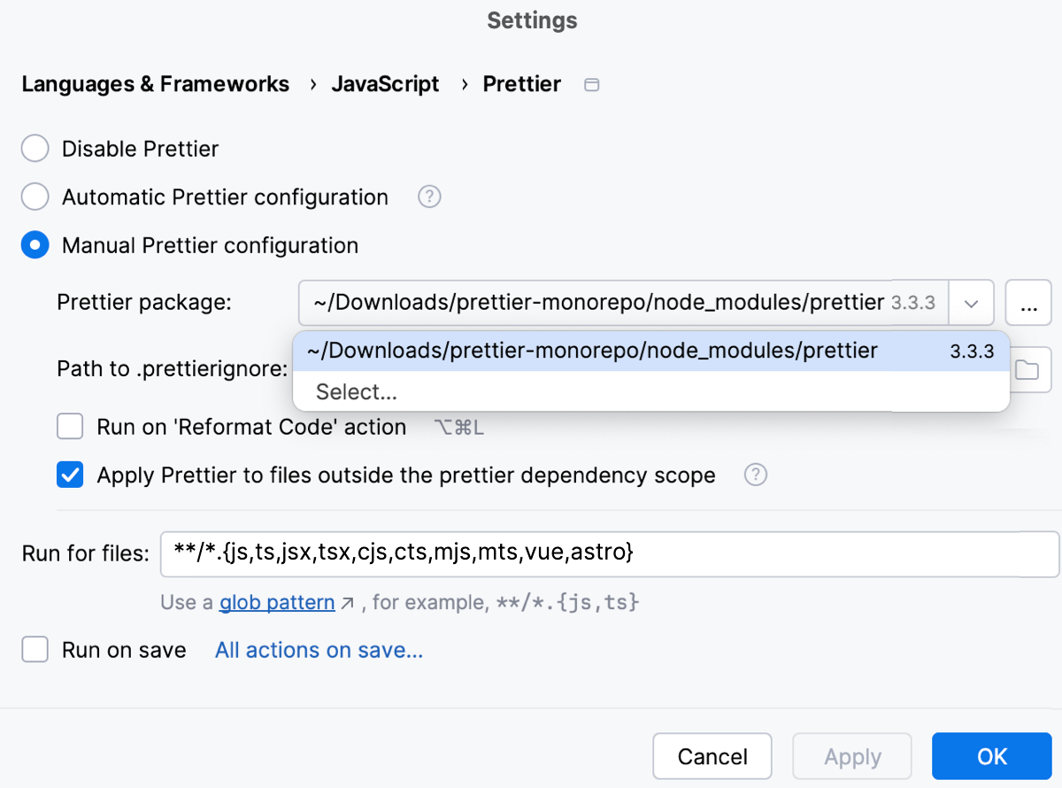Navigate to JavaScript breadcrumb item
The width and height of the screenshot is (1062, 788).
pos(385,84)
